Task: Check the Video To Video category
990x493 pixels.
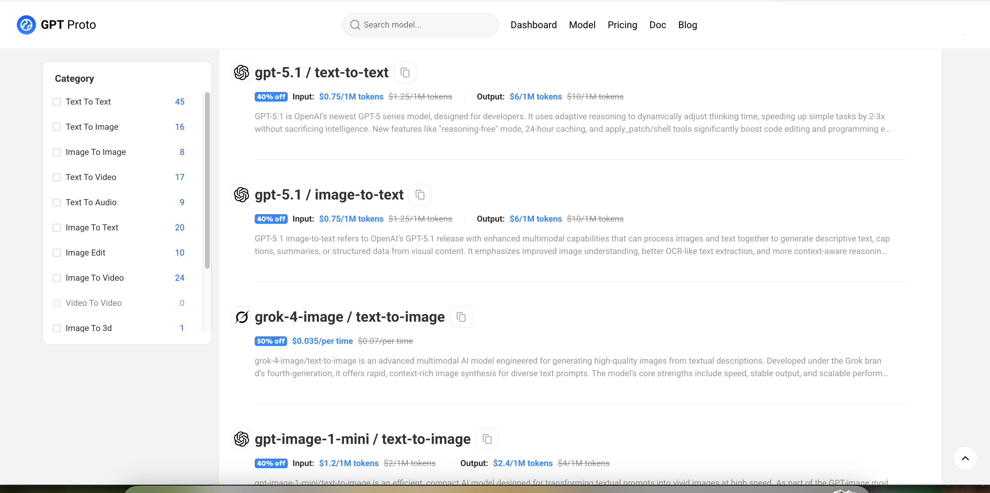Action: click(x=56, y=303)
